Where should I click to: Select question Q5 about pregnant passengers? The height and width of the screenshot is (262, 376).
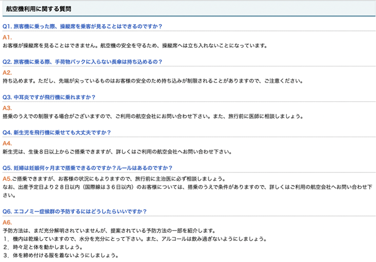87,168
